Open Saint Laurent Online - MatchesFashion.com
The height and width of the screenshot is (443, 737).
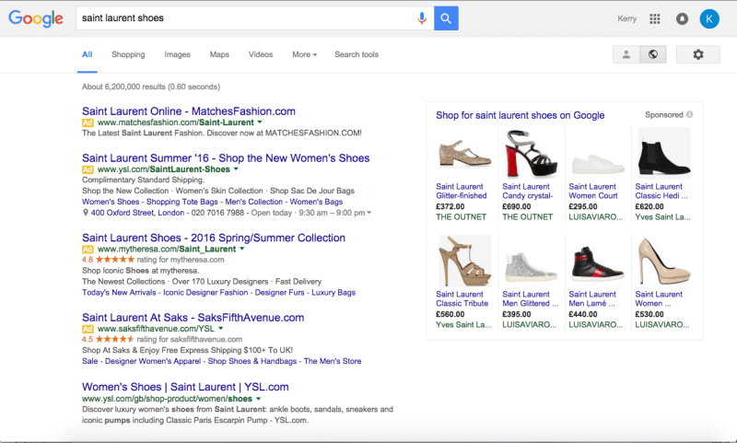click(189, 111)
